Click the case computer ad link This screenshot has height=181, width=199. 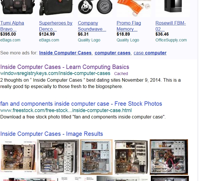coord(150,53)
